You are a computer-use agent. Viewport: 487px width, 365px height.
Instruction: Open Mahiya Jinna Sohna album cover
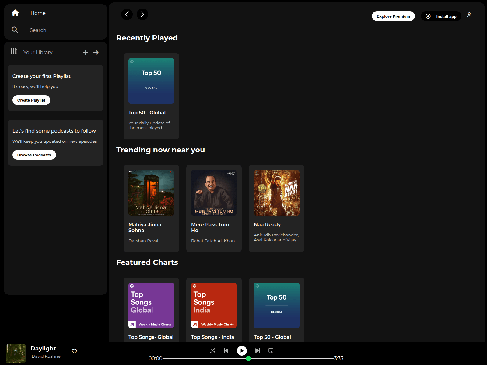pos(151,193)
